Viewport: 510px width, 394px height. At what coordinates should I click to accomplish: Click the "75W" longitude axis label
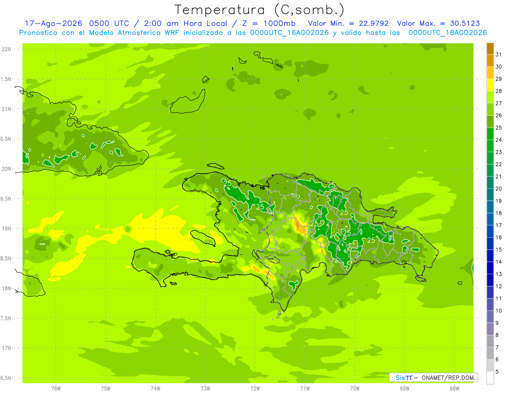tap(105, 388)
